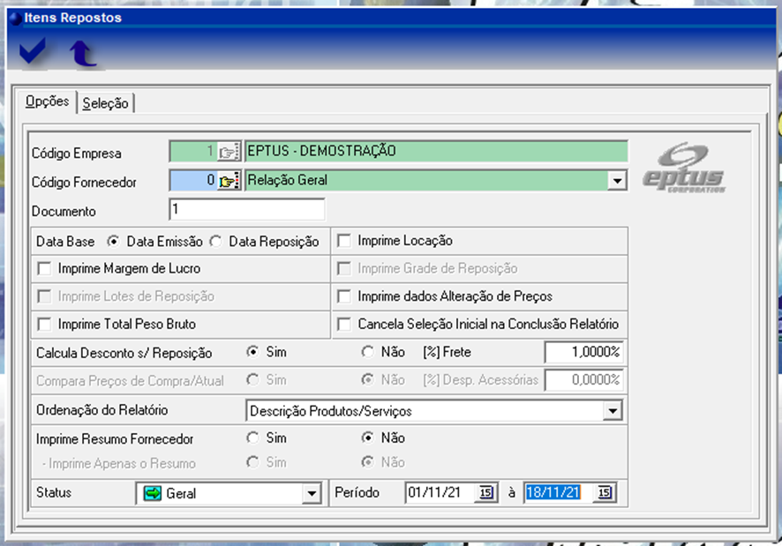Screen dimensions: 782x546
Task: Click the confirm checkmark toolbar icon
Action: (33, 53)
